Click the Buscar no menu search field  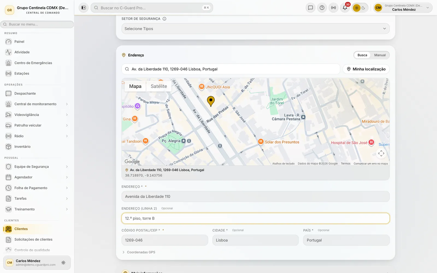click(x=37, y=24)
